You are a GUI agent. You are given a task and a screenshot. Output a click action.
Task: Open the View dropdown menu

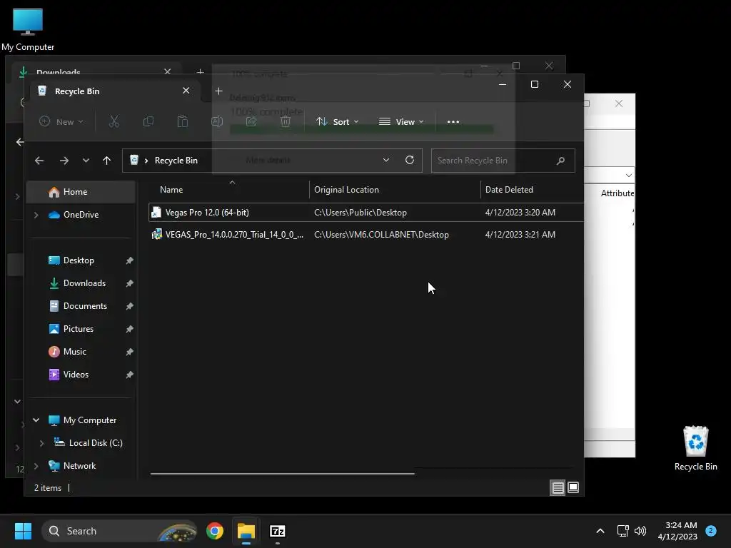click(x=401, y=121)
